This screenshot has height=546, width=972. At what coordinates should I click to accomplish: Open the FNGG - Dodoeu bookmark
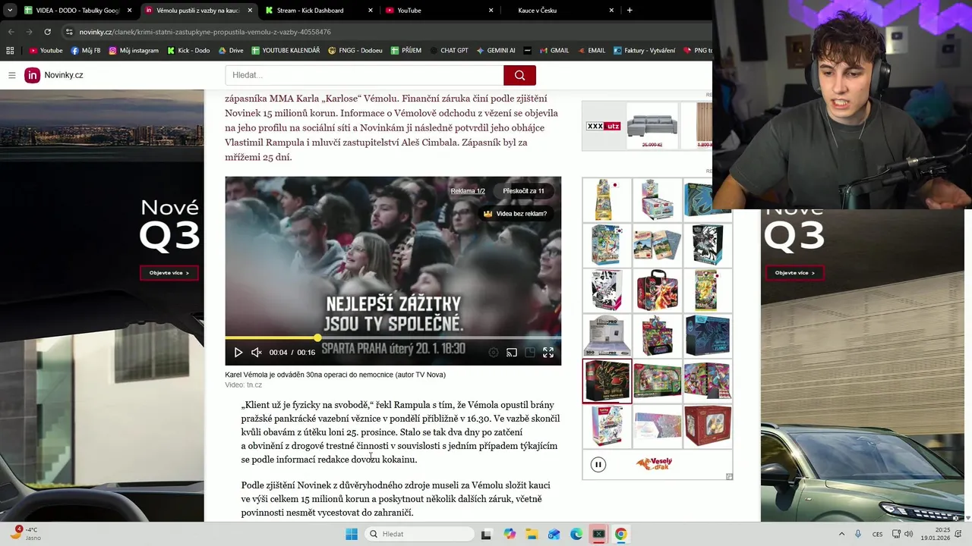[x=355, y=51]
